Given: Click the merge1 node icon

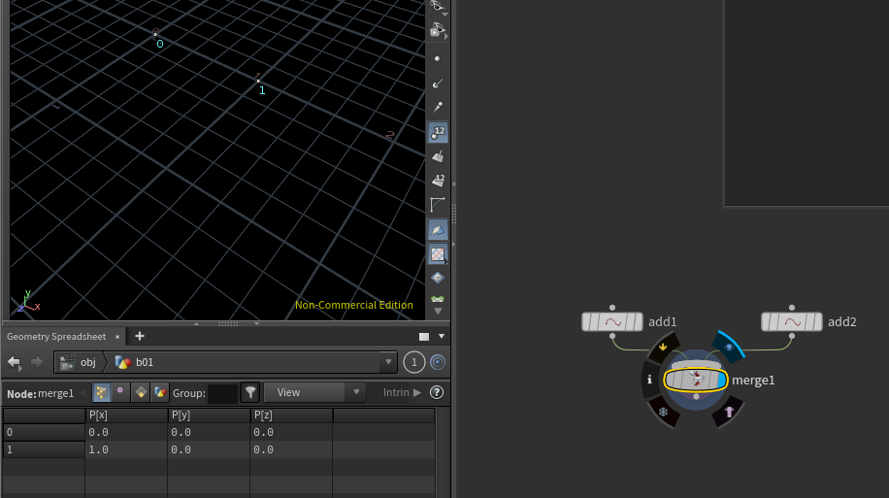Looking at the screenshot, I should [x=695, y=380].
